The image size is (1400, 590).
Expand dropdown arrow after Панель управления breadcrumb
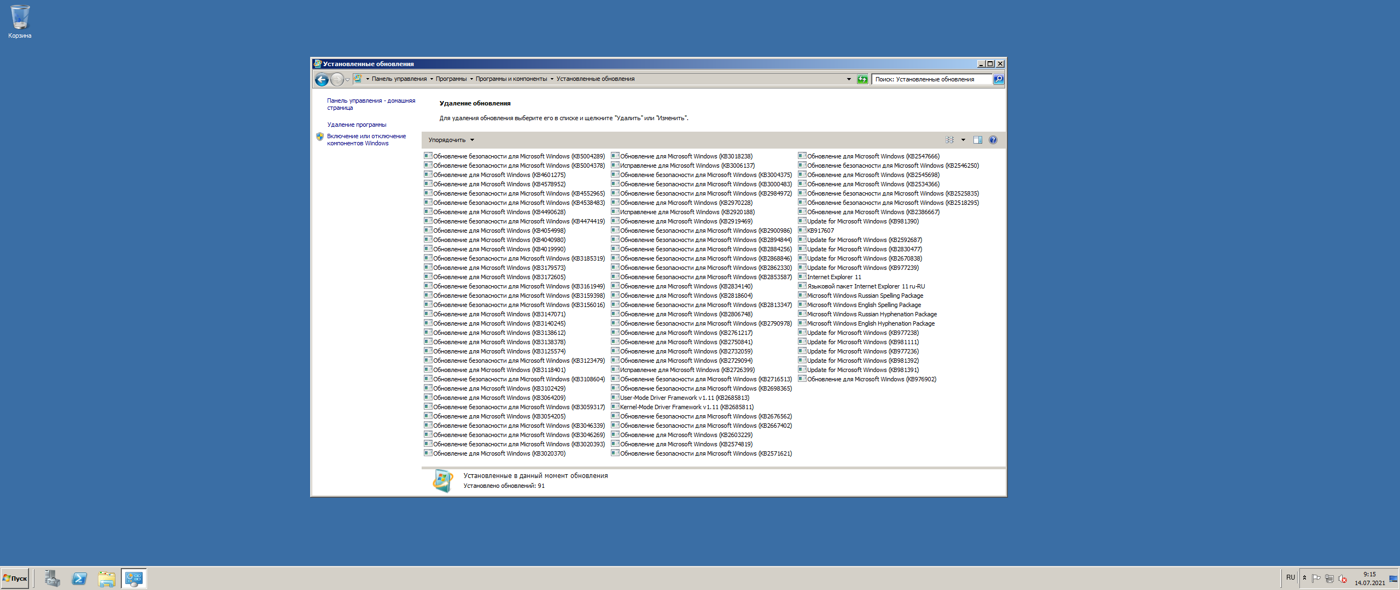[x=431, y=79]
